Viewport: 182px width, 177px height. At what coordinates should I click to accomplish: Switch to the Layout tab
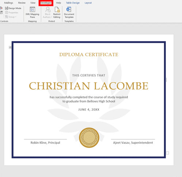(88, 3)
